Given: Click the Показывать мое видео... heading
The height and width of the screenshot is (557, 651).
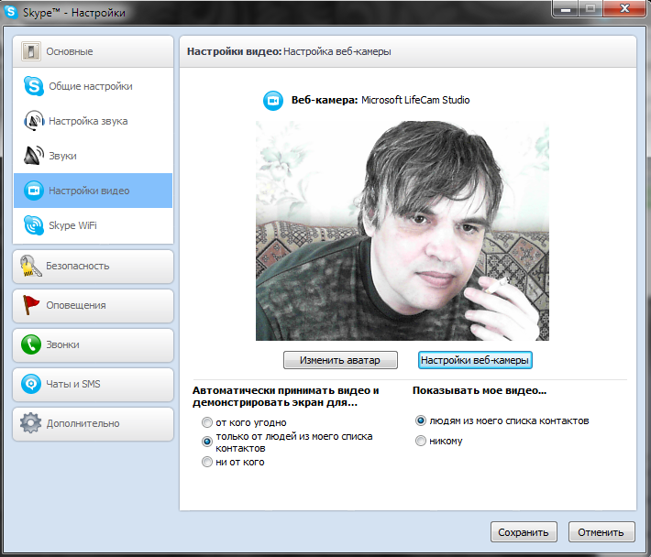Looking at the screenshot, I should pos(480,390).
